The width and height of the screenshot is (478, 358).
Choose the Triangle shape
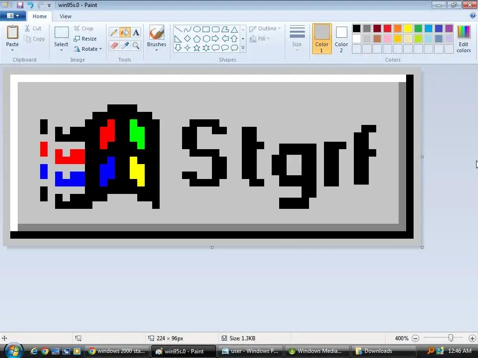[x=234, y=29]
